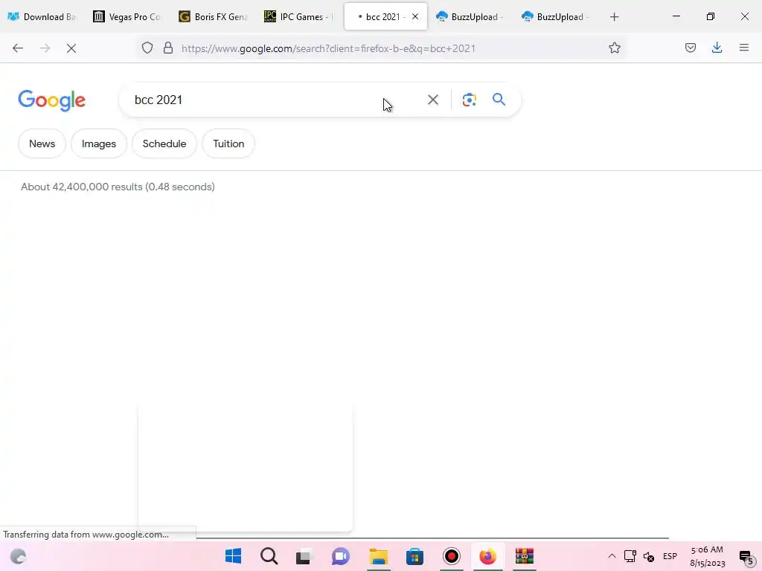Show hidden system tray icons
Image resolution: width=762 pixels, height=571 pixels.
pos(612,556)
